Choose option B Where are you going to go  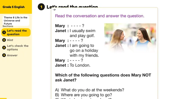(x=84, y=95)
